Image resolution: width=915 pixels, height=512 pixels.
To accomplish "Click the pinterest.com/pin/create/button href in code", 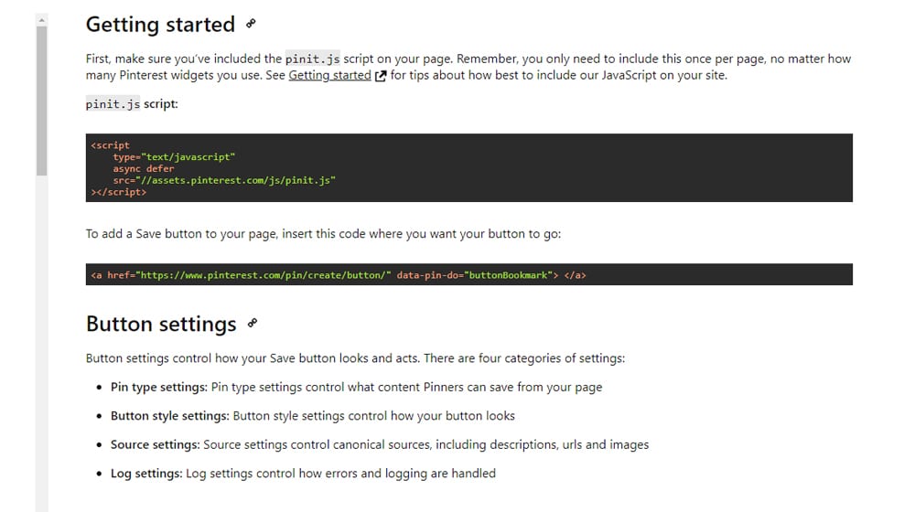I will [264, 275].
